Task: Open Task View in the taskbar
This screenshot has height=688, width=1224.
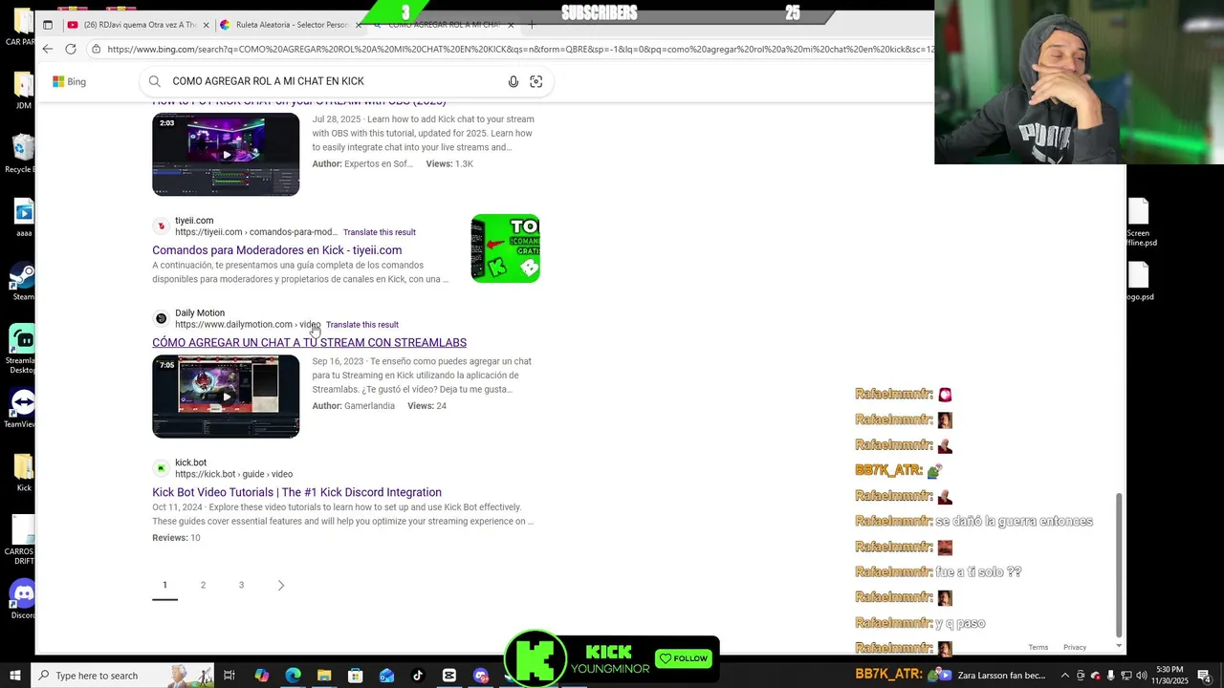Action: coord(229,676)
